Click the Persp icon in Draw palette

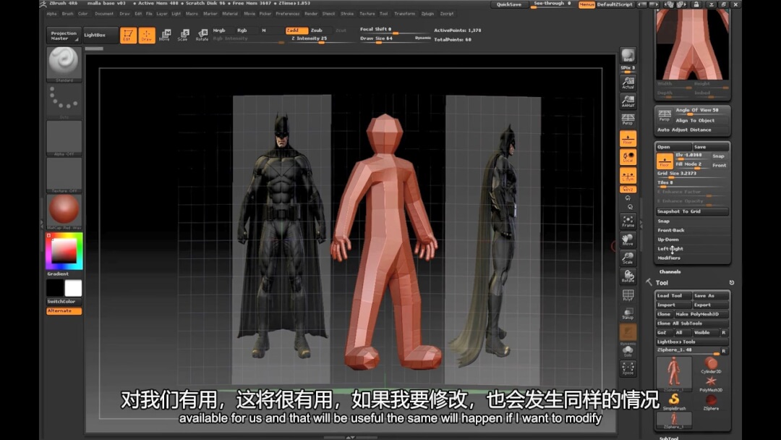pos(665,116)
